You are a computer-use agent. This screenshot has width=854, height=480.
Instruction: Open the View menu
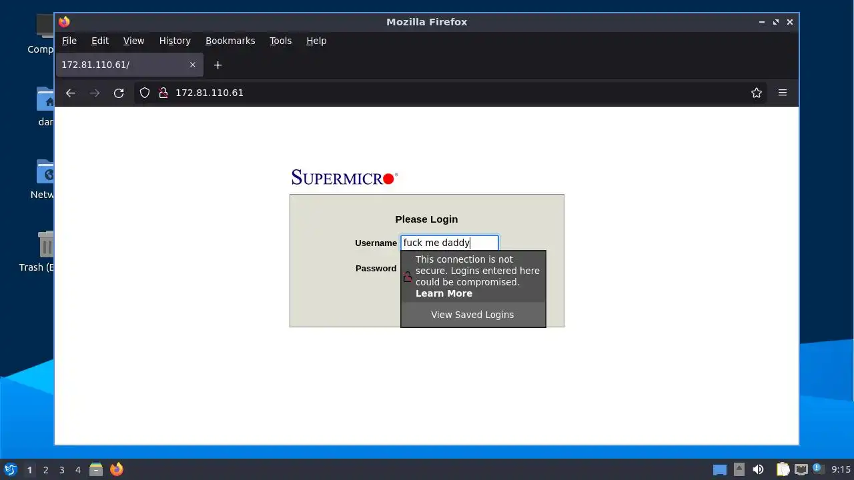pos(133,41)
